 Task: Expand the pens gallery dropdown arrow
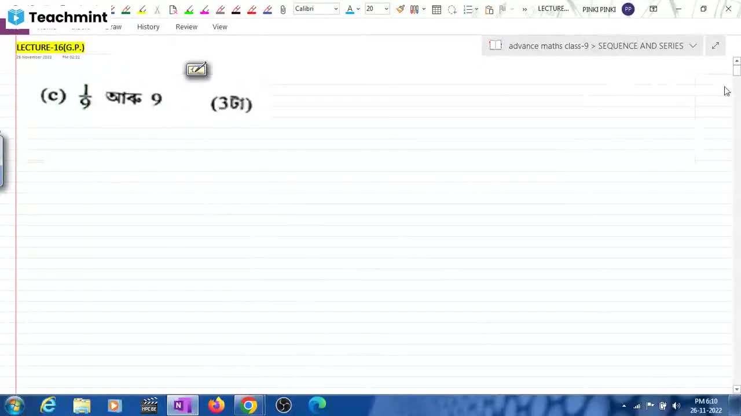click(x=424, y=9)
